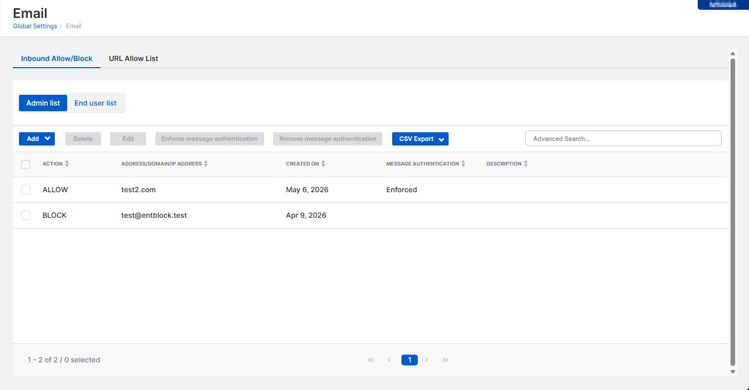This screenshot has height=390, width=749.
Task: Select the test2.com ALLOW row checkbox
Action: pos(26,190)
